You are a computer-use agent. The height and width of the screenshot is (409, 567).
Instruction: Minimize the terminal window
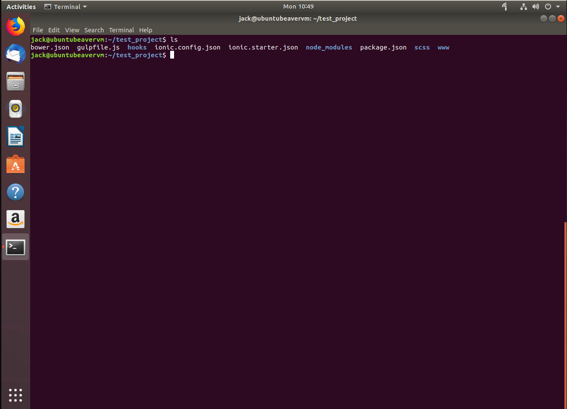pos(544,19)
